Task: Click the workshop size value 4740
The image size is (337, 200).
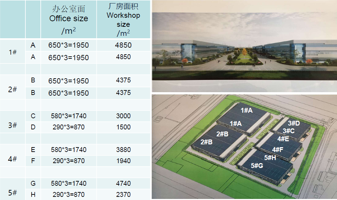Action: pyautogui.click(x=123, y=183)
